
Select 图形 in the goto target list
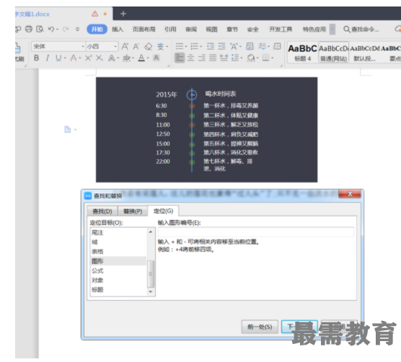point(118,261)
